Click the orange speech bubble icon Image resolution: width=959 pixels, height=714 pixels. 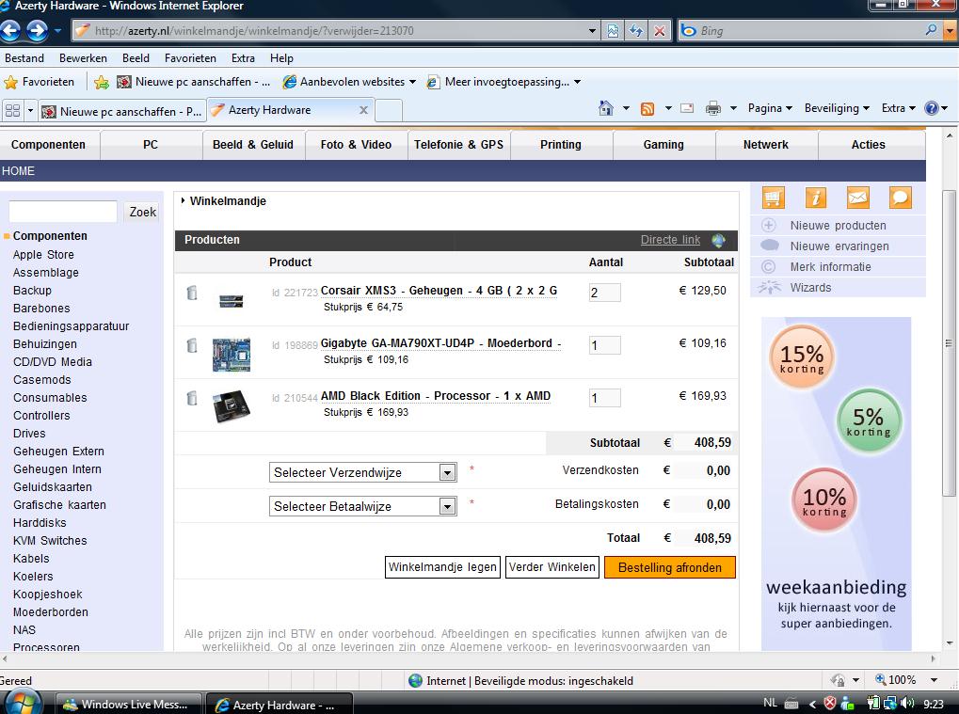(900, 198)
